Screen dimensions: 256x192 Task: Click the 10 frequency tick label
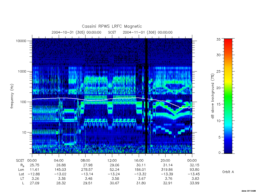tap(24, 132)
